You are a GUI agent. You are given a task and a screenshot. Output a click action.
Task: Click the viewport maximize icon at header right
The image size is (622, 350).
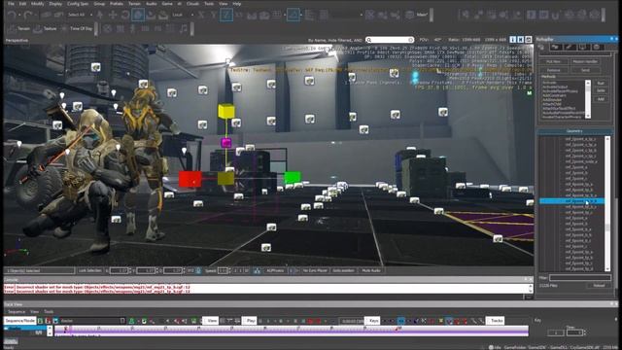tap(529, 40)
